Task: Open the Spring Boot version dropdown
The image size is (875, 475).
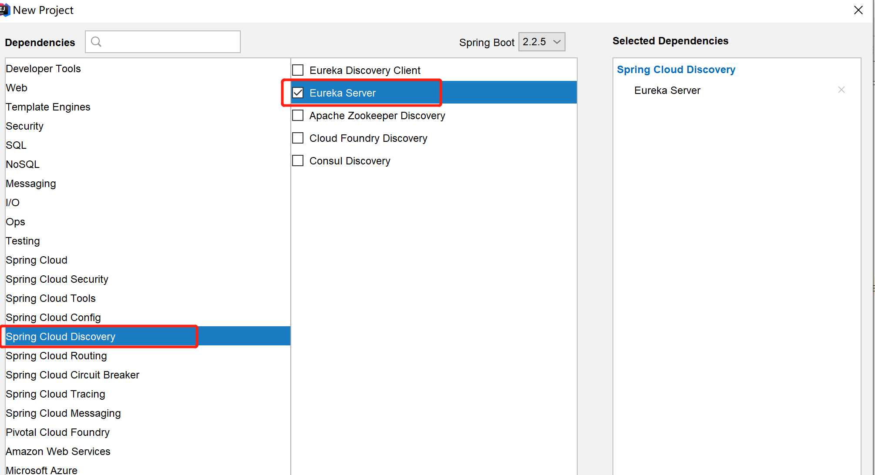Action: point(542,42)
